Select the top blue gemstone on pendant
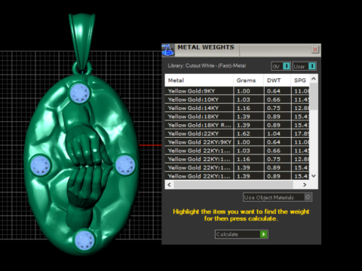Image resolution: width=362 pixels, height=271 pixels. [80, 93]
